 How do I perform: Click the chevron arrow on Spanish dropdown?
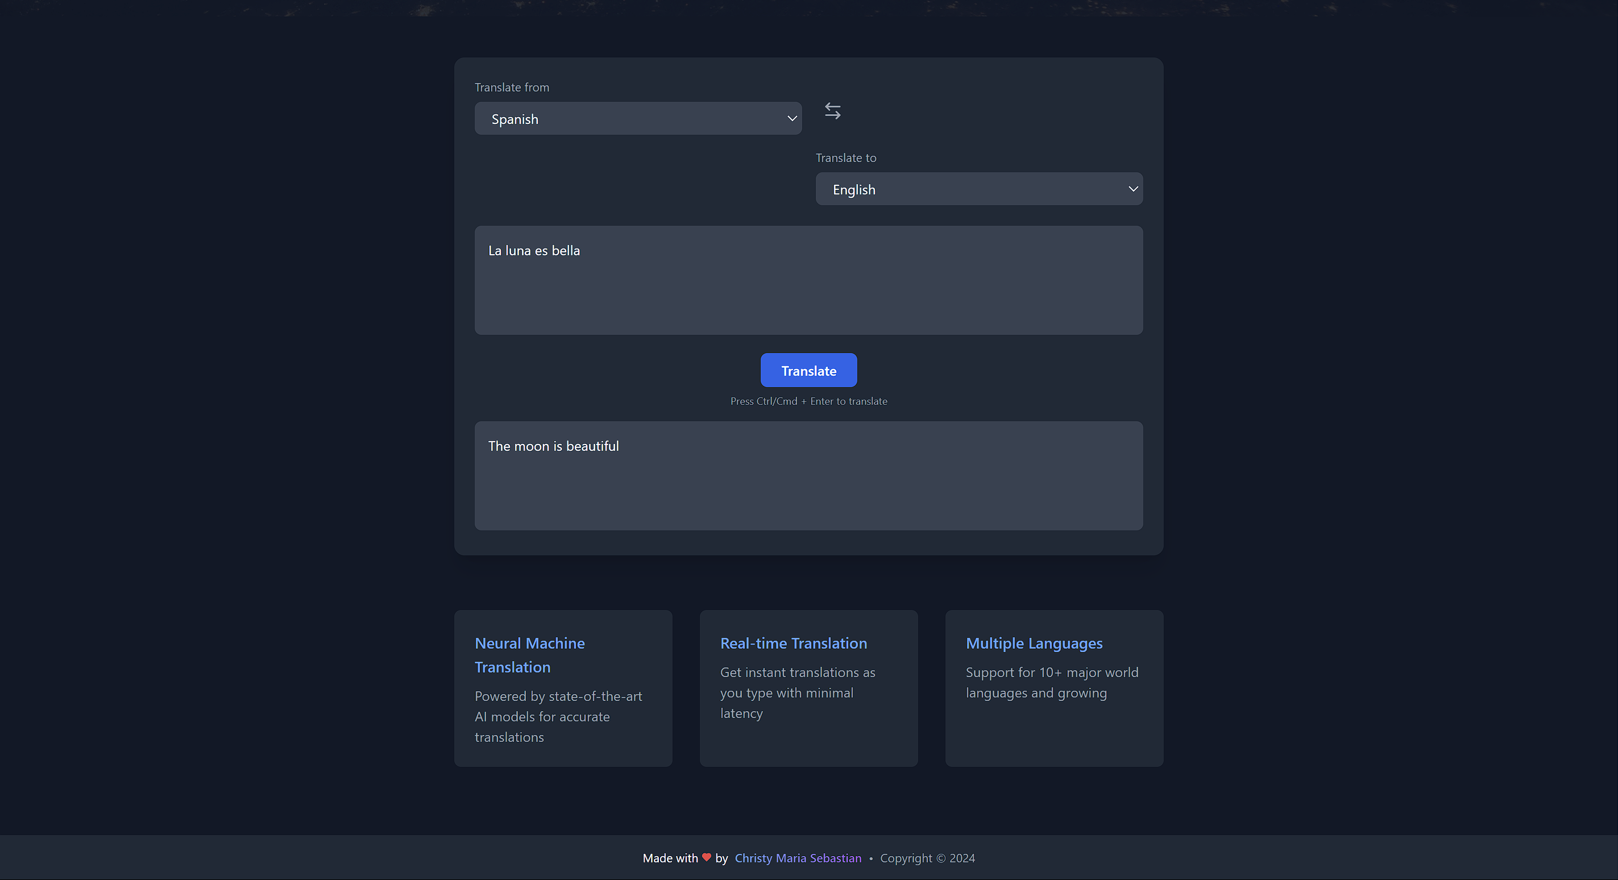(791, 119)
